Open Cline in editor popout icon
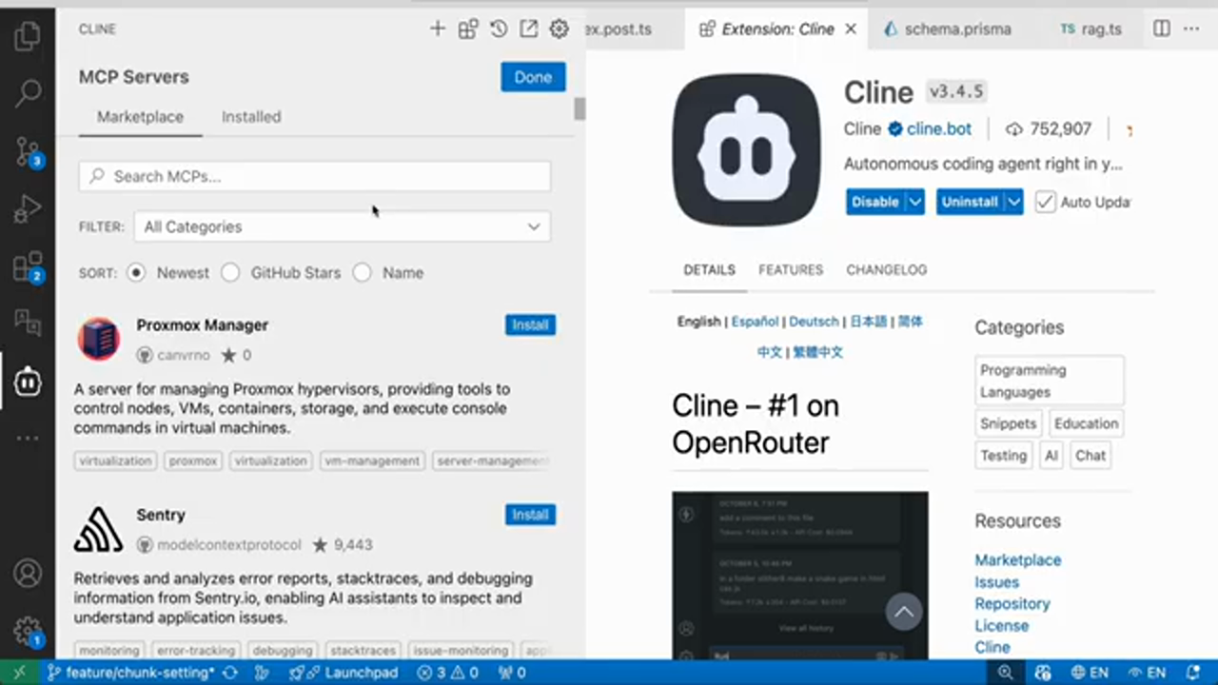The width and height of the screenshot is (1218, 685). [529, 29]
